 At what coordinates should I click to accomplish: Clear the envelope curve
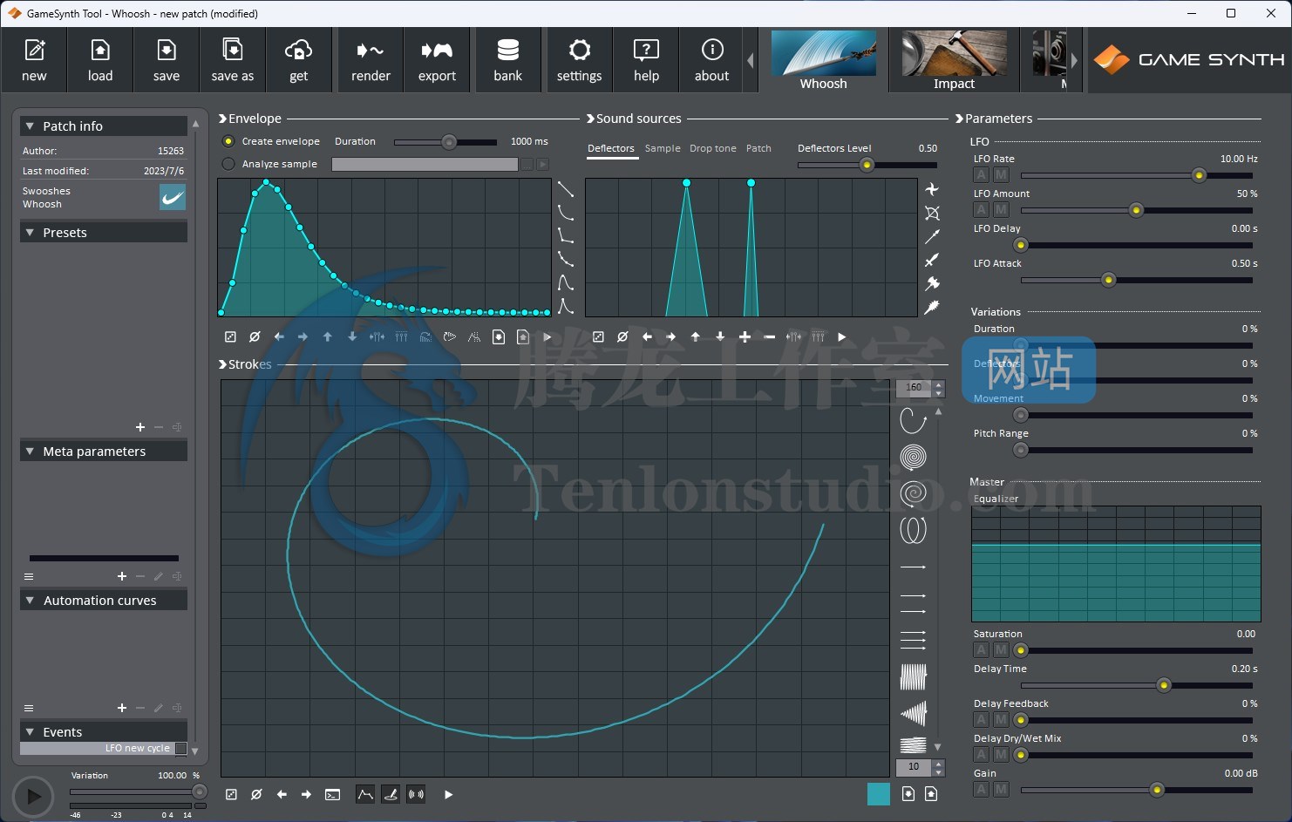[x=255, y=337]
